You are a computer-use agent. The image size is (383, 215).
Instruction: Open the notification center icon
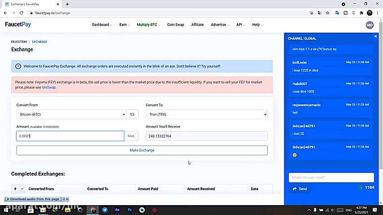click(x=375, y=210)
